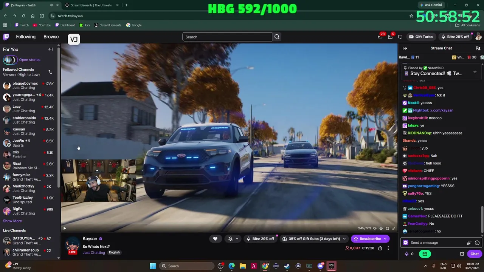This screenshot has height=272, width=484.
Task: Mute the Kaysan Twitch tab audio
Action: tap(51, 5)
